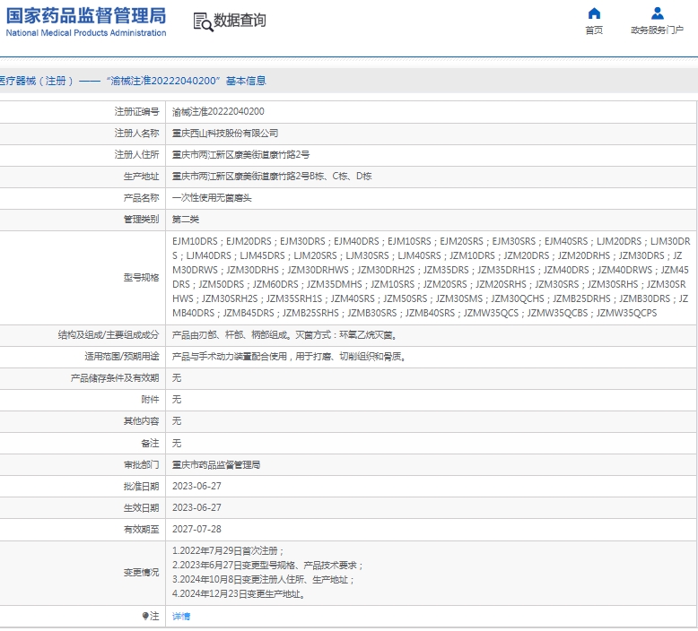Open the 详情 link in the 注 row
Screen dimensions: 698x631
click(181, 616)
